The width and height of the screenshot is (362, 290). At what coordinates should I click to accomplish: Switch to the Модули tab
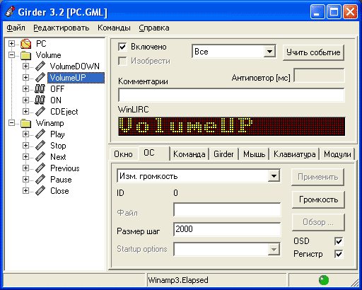click(x=337, y=154)
